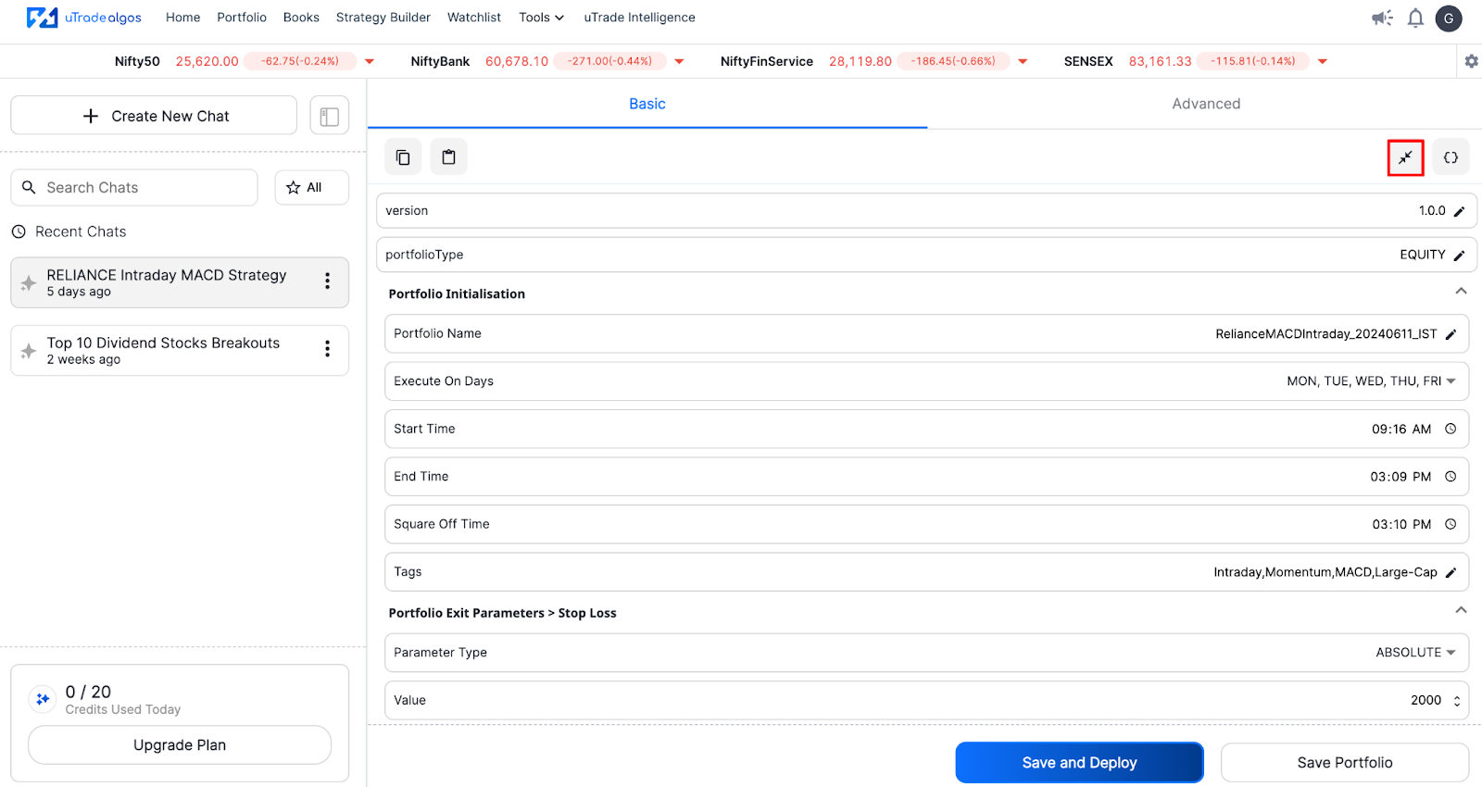1482x787 pixels.
Task: Click the credits sparkle icon
Action: click(x=43, y=699)
